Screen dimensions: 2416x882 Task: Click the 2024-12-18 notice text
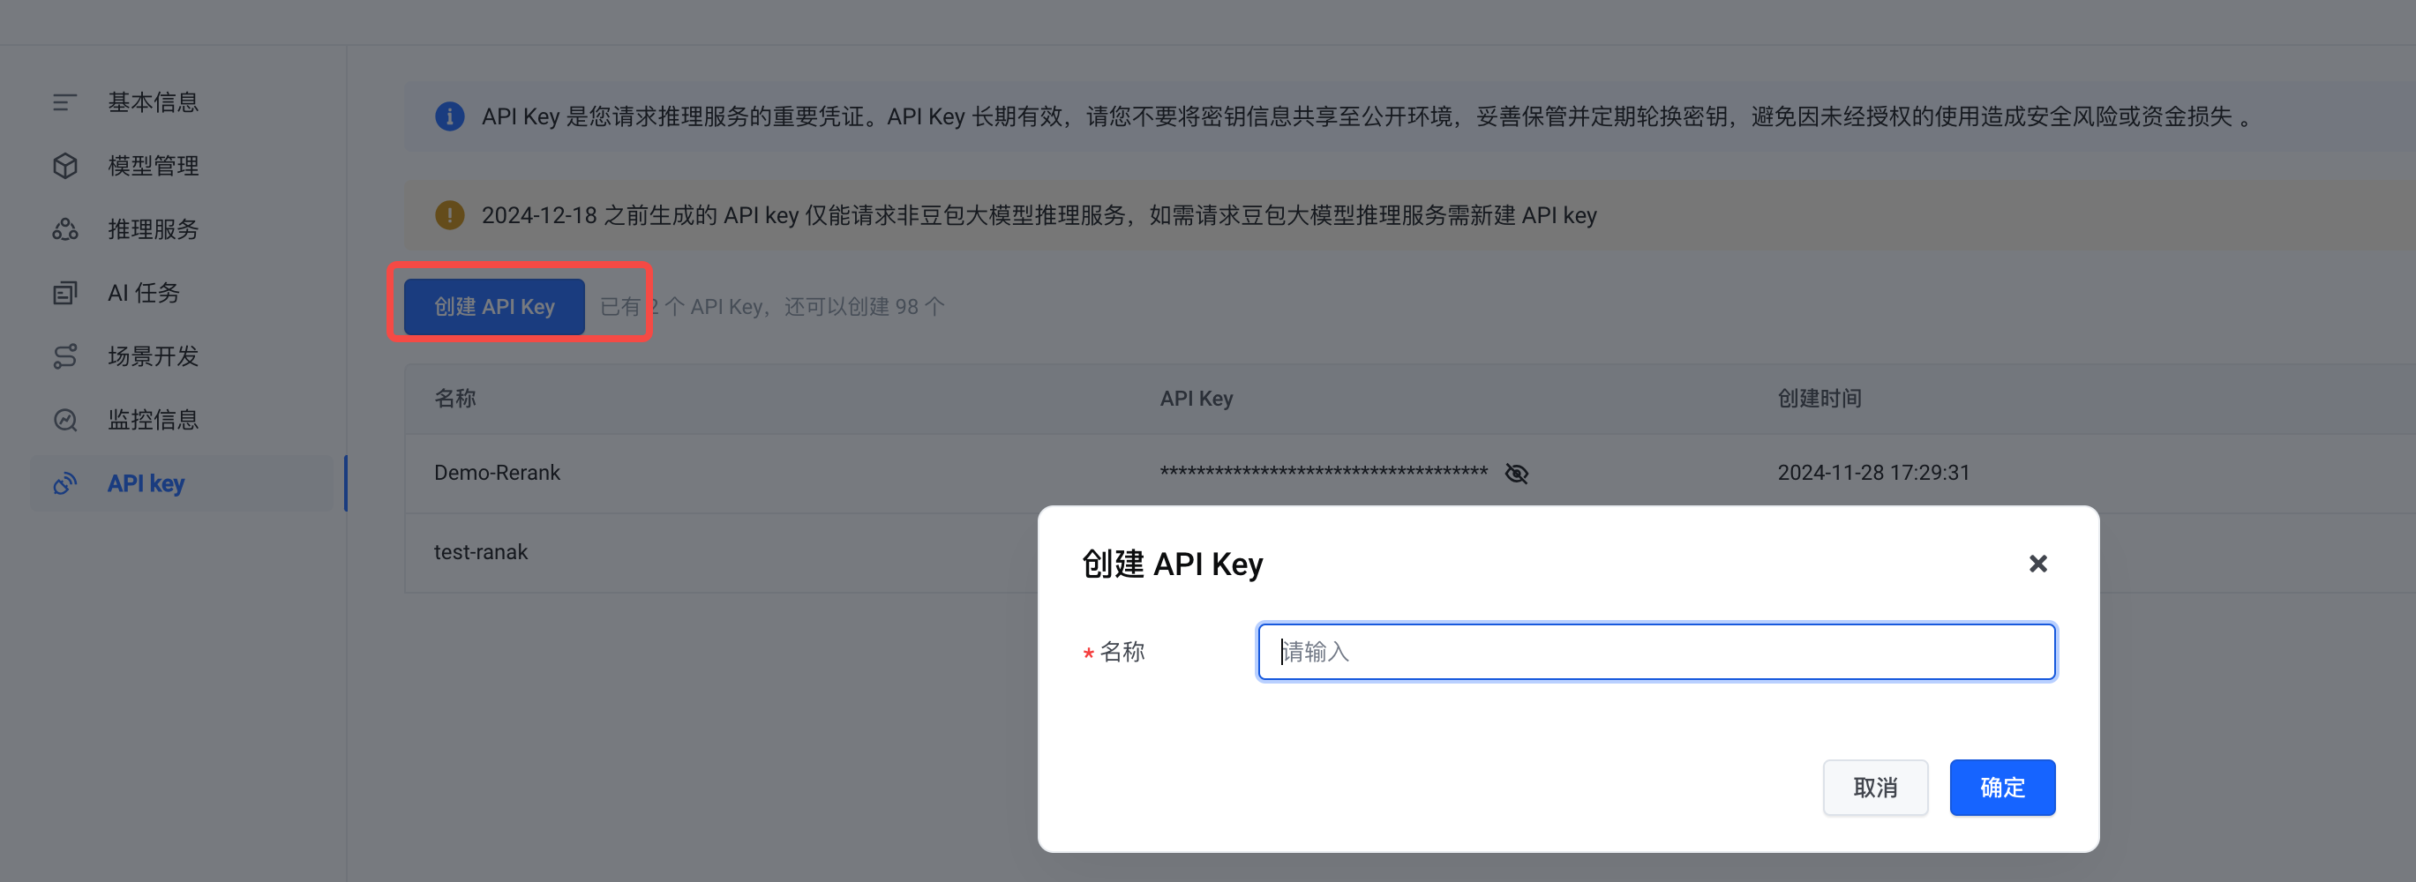(x=1039, y=215)
